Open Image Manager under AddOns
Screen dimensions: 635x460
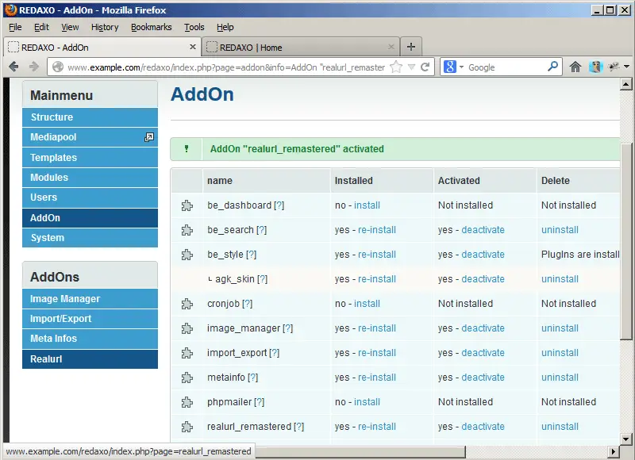(x=90, y=299)
